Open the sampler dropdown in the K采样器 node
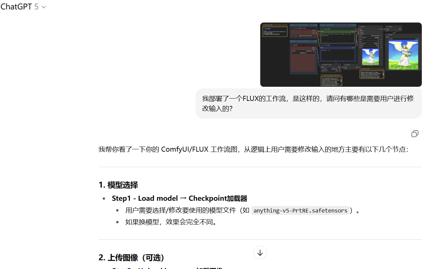Image resolution: width=439 pixels, height=269 pixels. [370, 43]
